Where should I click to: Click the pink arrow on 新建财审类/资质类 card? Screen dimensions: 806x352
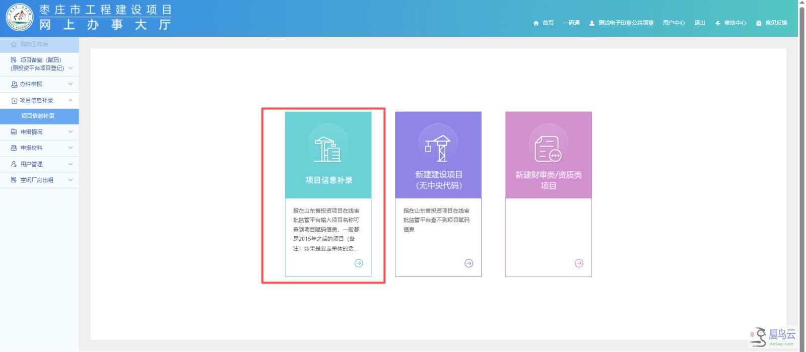579,263
